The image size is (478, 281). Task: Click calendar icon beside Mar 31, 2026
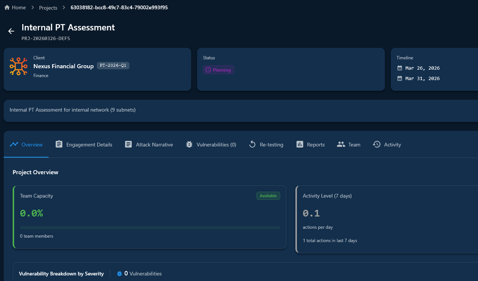(400, 78)
